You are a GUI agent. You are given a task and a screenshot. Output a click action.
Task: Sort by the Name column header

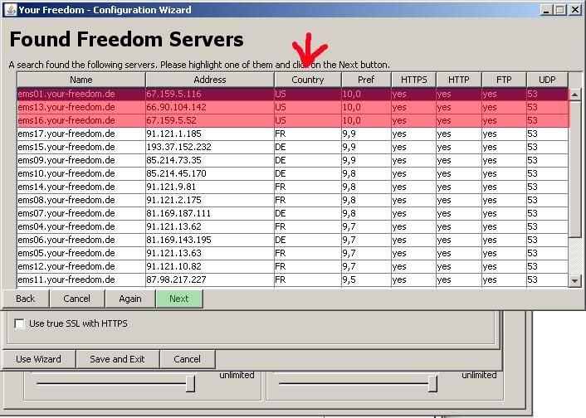click(81, 80)
